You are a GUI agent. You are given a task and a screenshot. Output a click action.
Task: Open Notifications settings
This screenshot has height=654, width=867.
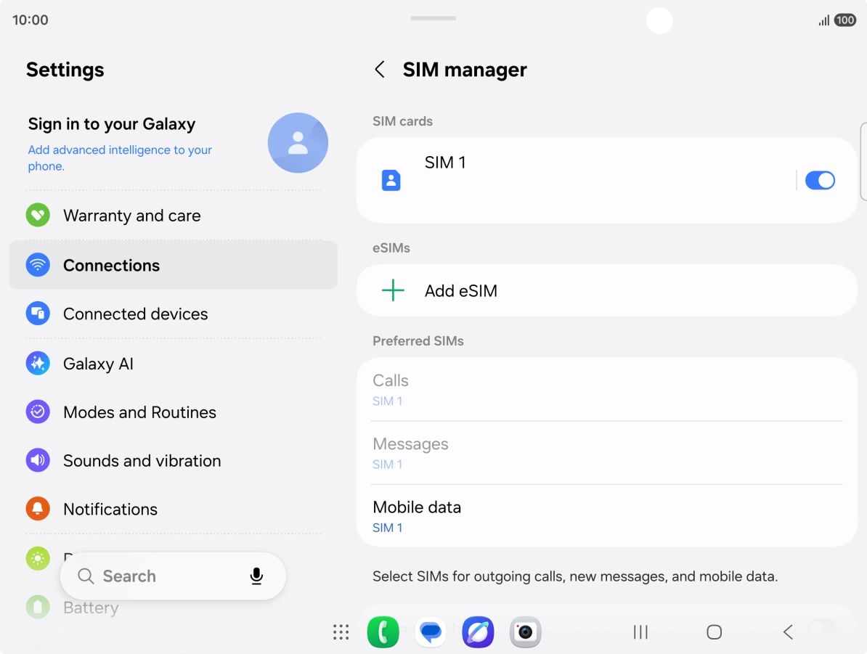174,509
